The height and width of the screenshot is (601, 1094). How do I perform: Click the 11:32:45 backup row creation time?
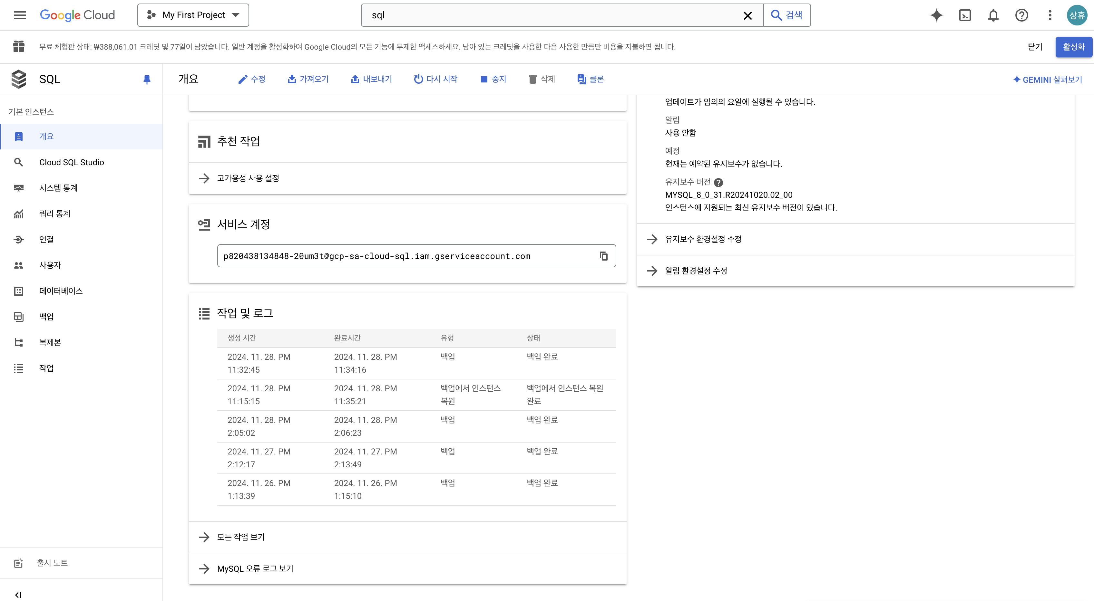(259, 363)
